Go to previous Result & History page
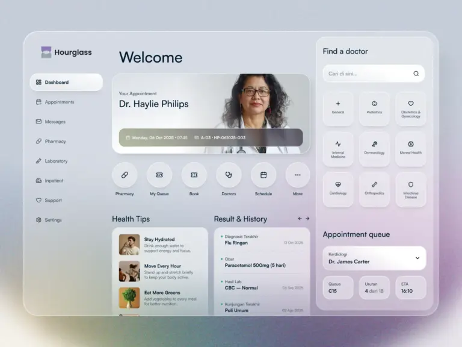This screenshot has height=347, width=462. pyautogui.click(x=300, y=219)
